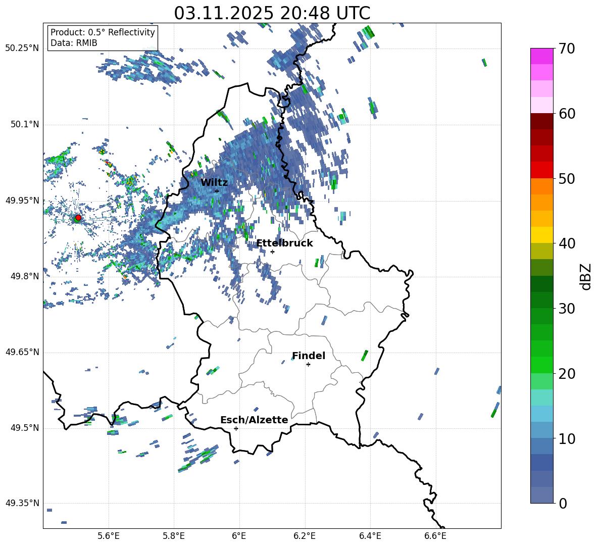Click the 5.8°E longitude label
Image resolution: width=598 pixels, height=546 pixels.
click(174, 536)
